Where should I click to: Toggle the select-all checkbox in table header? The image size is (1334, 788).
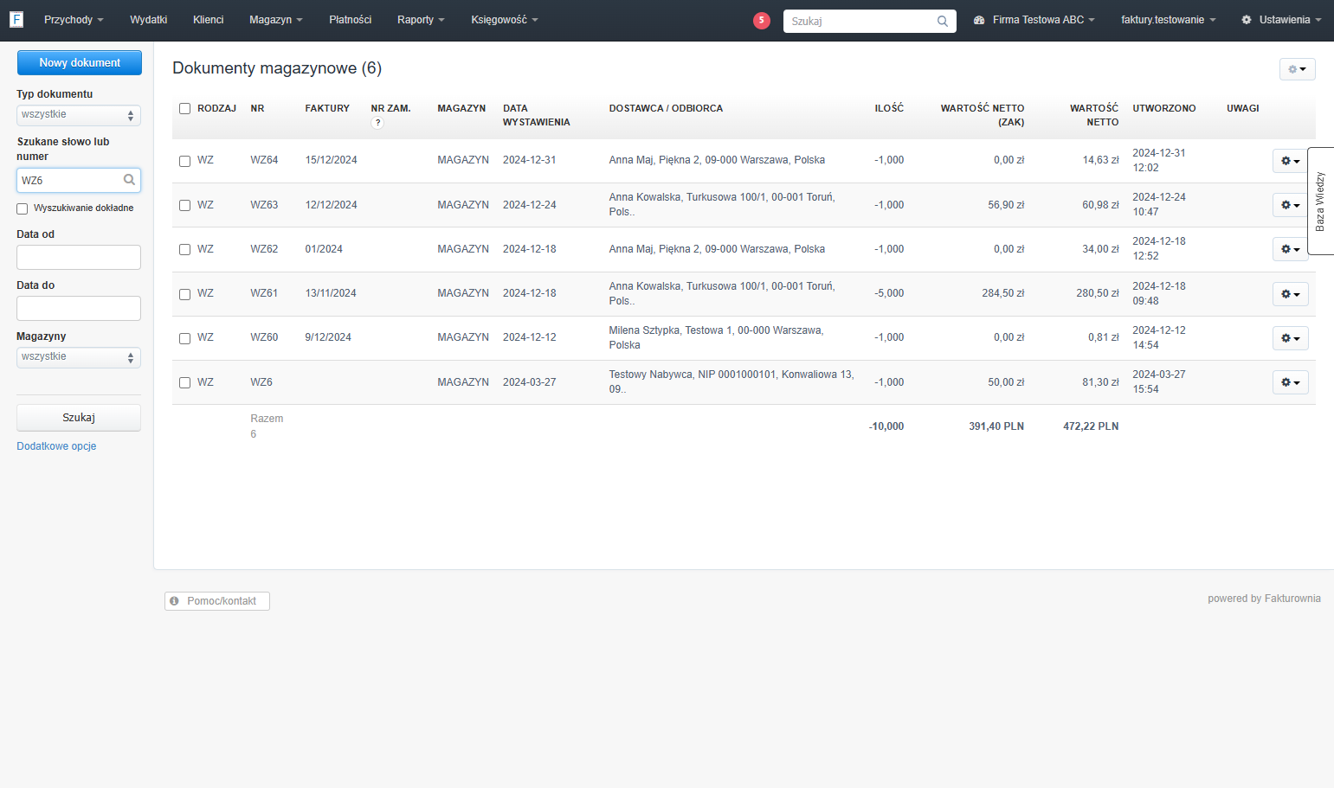pos(184,109)
